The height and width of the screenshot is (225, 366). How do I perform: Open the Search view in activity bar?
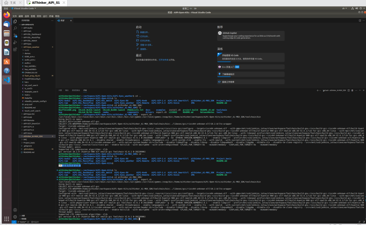15,28
